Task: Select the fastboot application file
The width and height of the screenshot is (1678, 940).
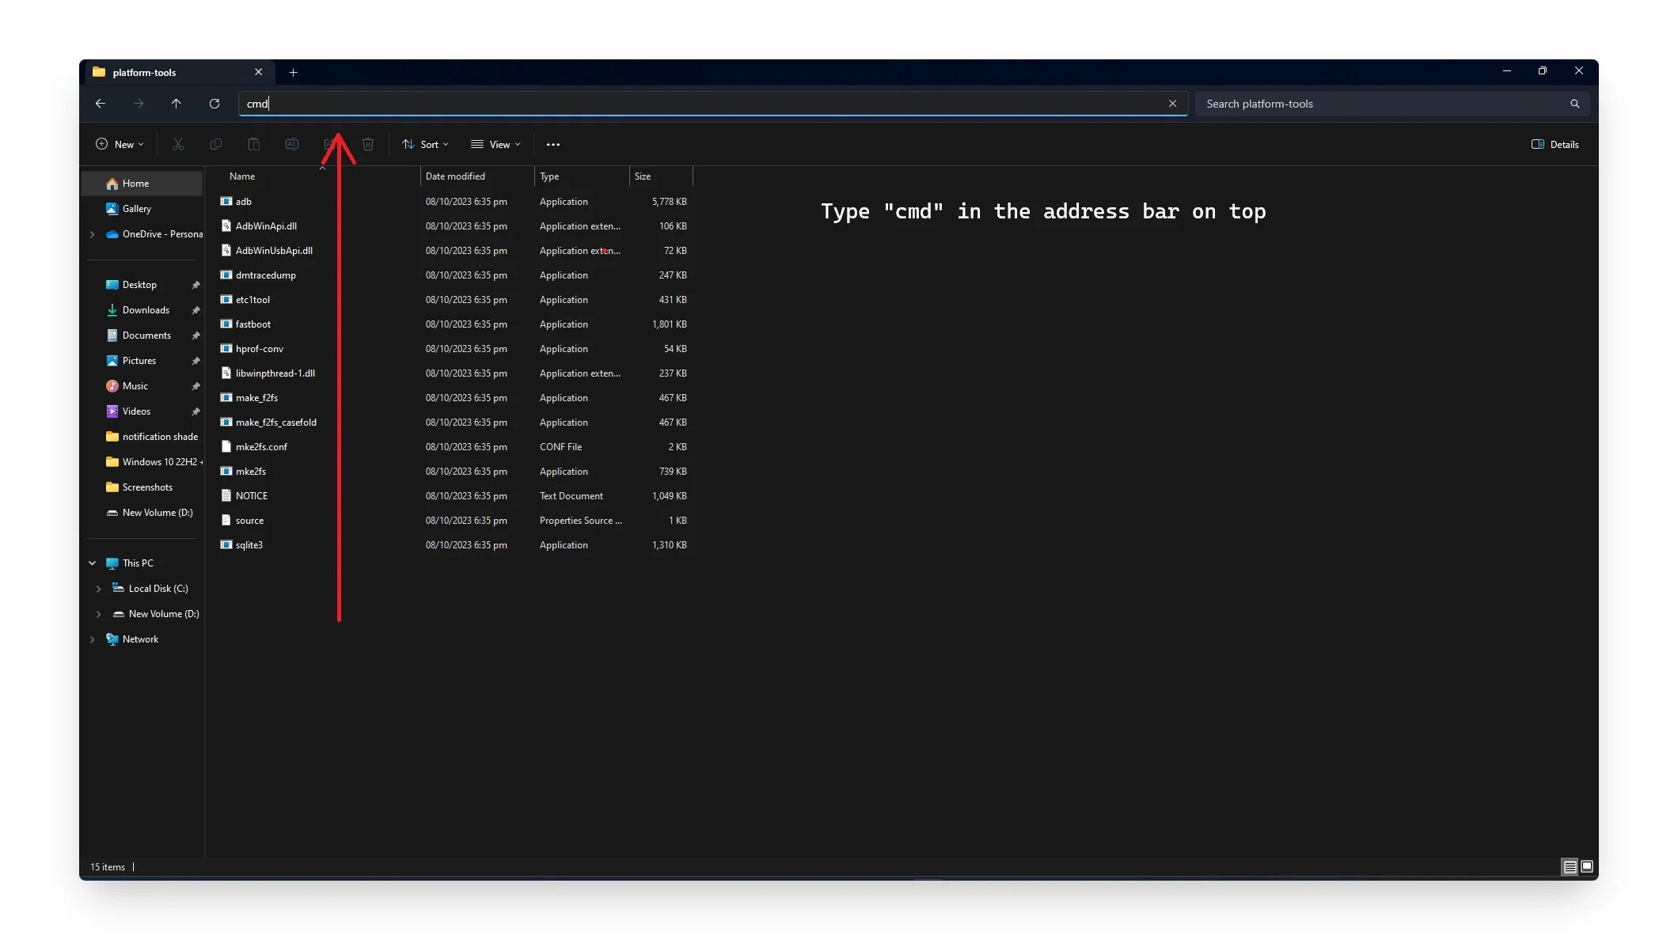Action: coord(253,324)
